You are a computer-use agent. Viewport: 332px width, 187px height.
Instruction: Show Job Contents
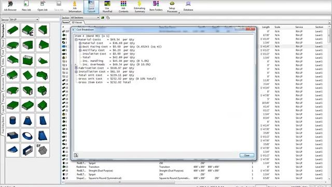tap(123, 7)
